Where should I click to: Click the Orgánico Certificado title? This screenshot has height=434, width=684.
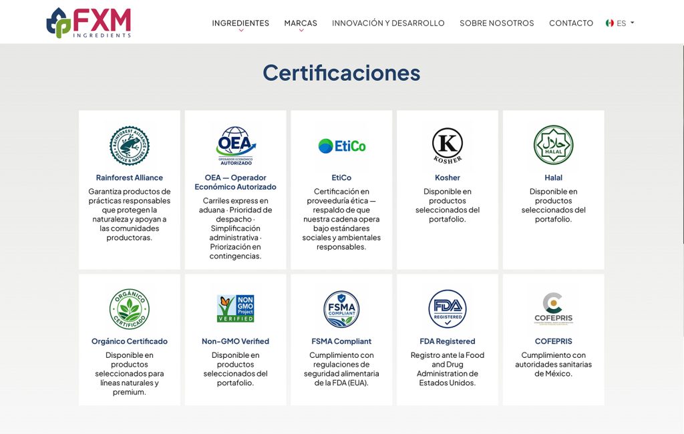click(x=130, y=341)
